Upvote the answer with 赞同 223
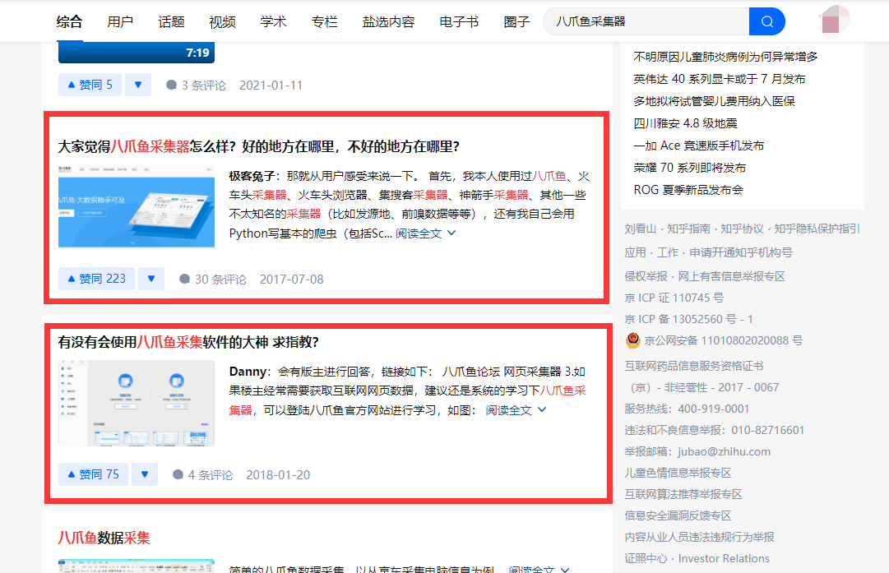889x573 pixels. click(x=96, y=279)
